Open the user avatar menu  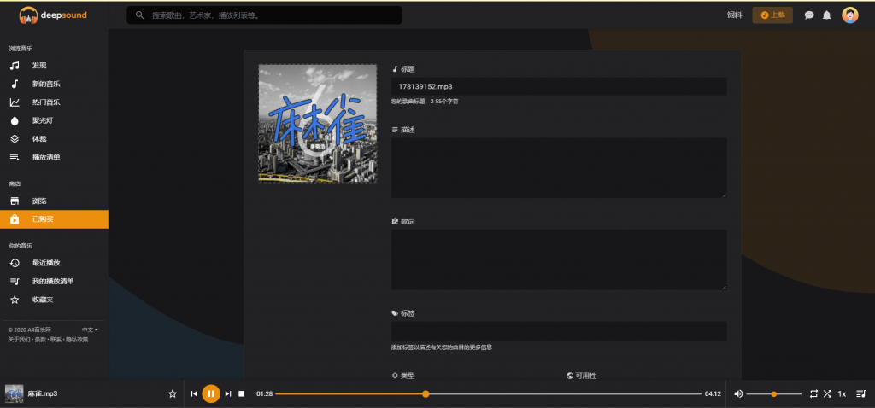(x=850, y=15)
